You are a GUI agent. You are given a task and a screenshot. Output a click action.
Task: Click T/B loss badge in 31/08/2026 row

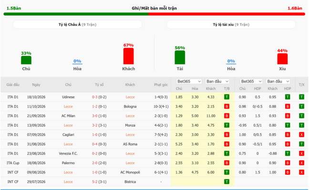[x=227, y=144]
